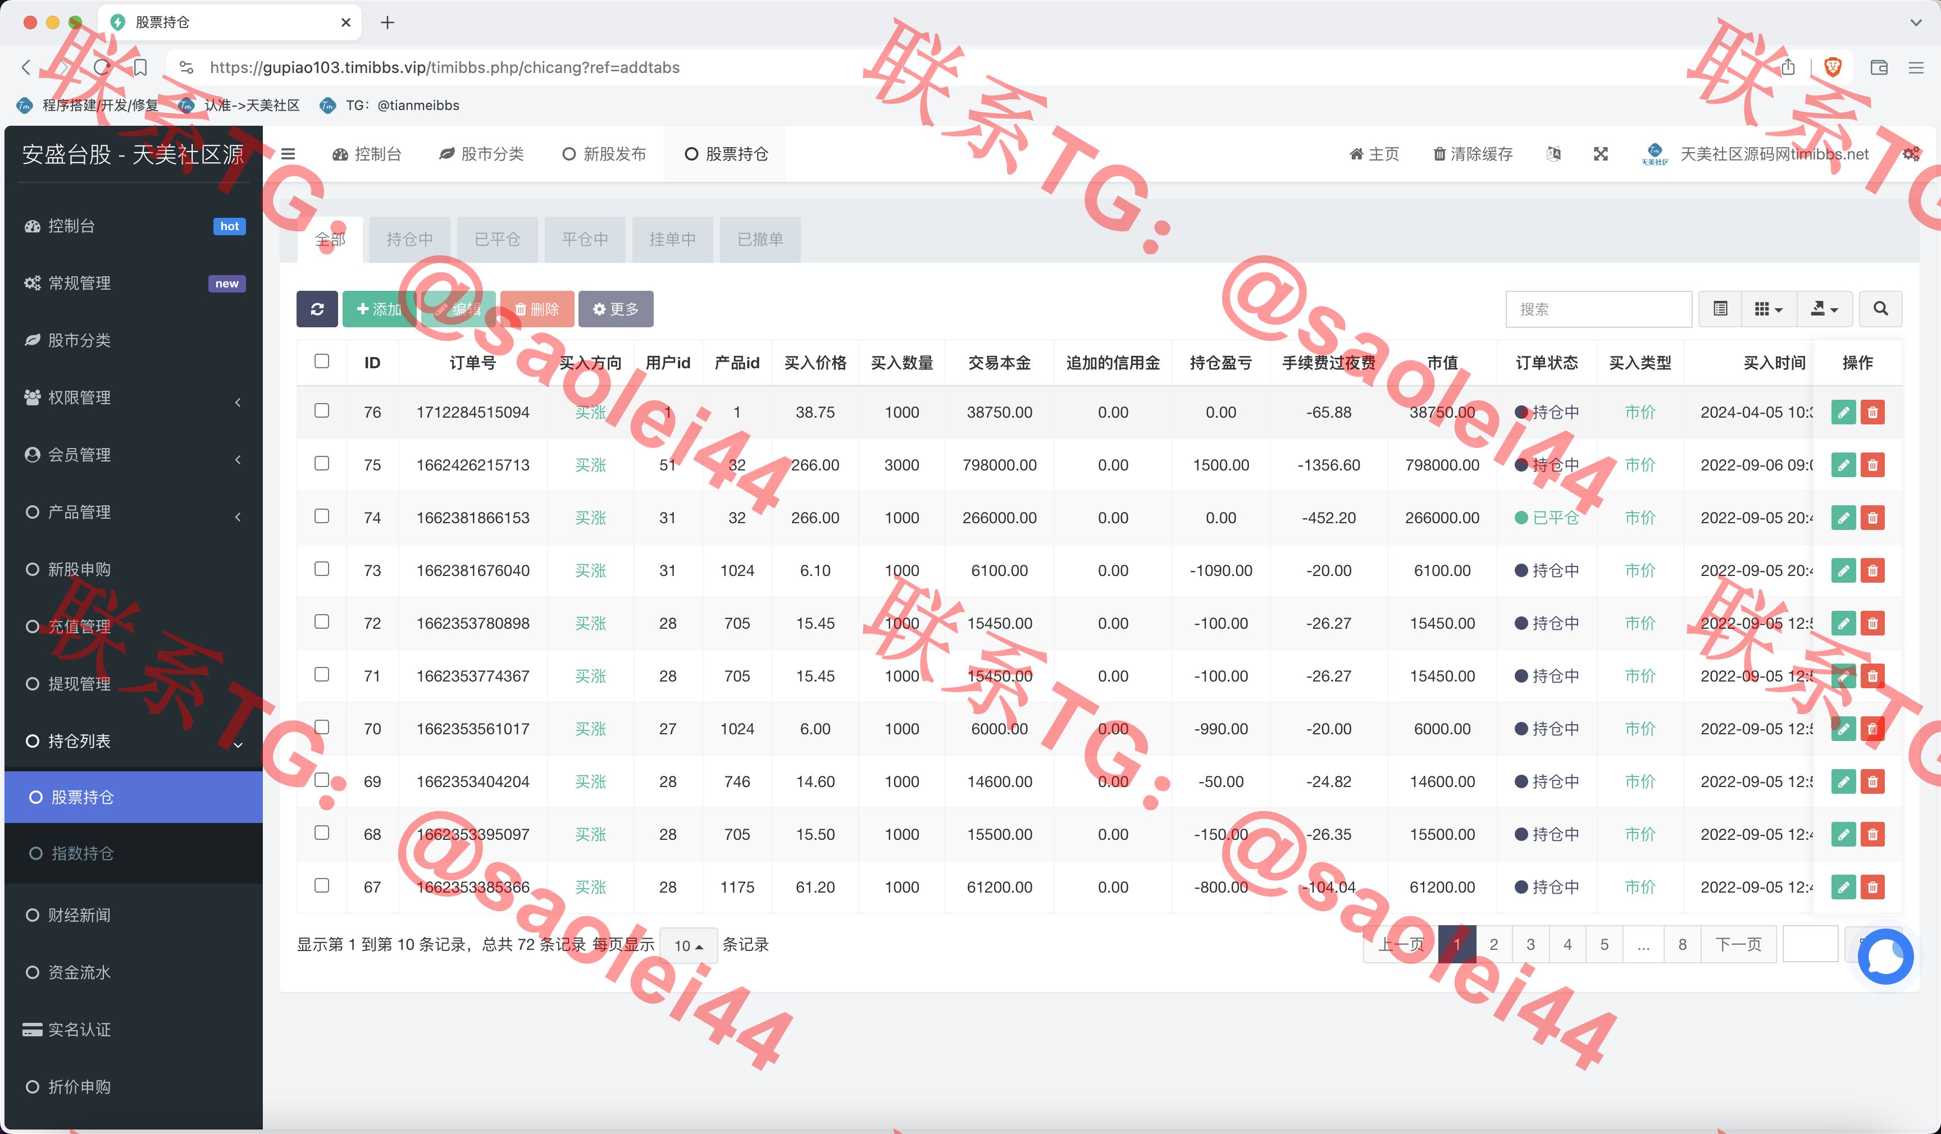Delete row ID 75 with trash icon
1941x1134 pixels.
pyautogui.click(x=1872, y=465)
